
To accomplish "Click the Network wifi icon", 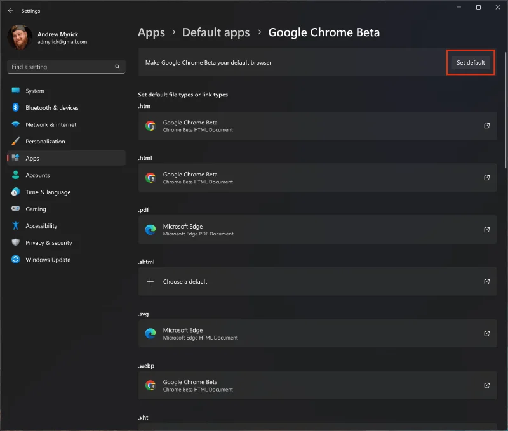I will (x=15, y=124).
